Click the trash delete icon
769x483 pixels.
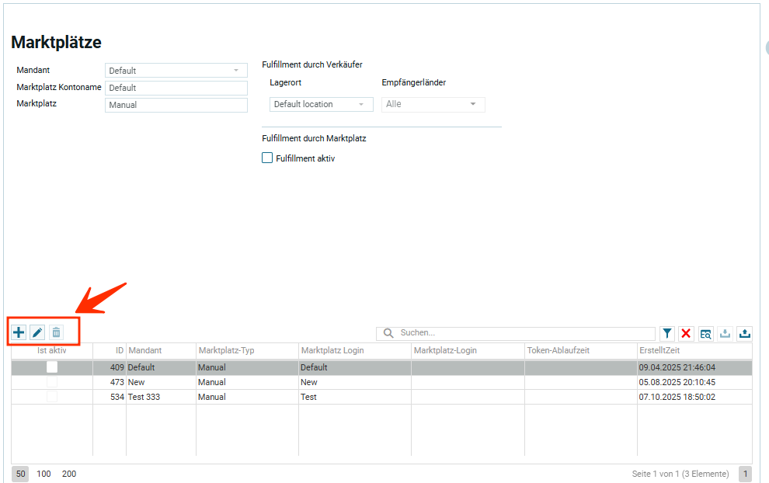click(x=56, y=333)
